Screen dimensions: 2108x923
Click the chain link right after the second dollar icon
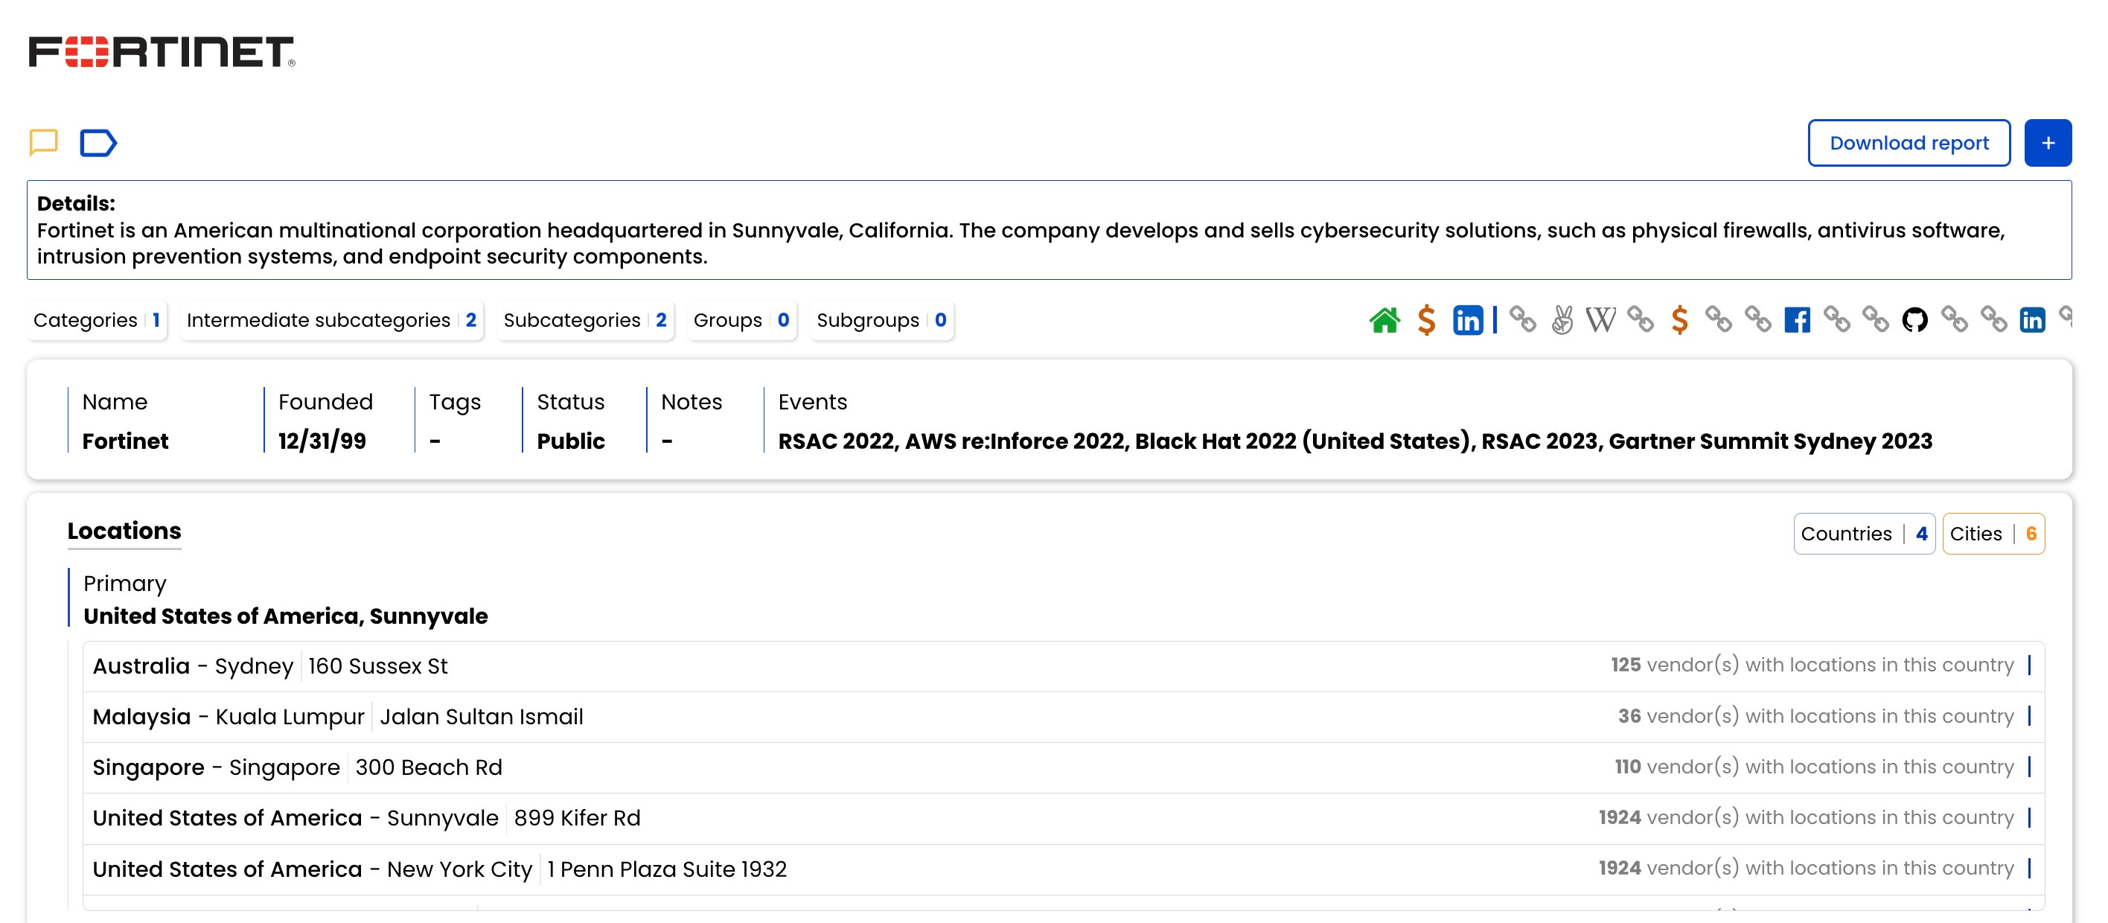pyautogui.click(x=1719, y=320)
